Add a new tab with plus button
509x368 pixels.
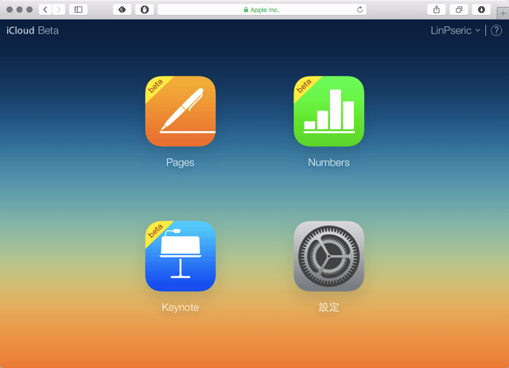[x=503, y=14]
